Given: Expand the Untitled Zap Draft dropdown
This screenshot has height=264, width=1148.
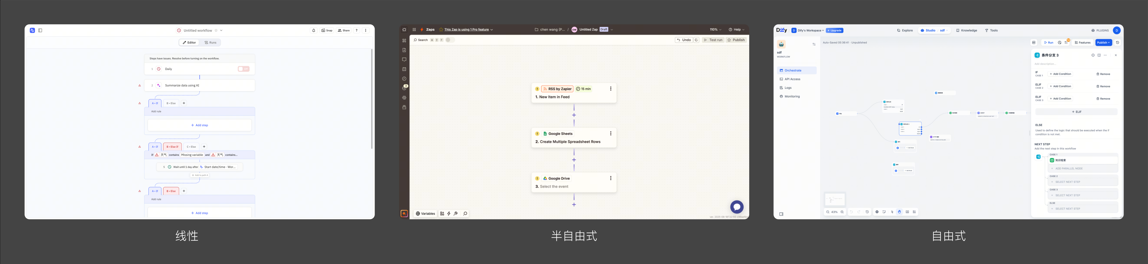Looking at the screenshot, I should [x=612, y=29].
